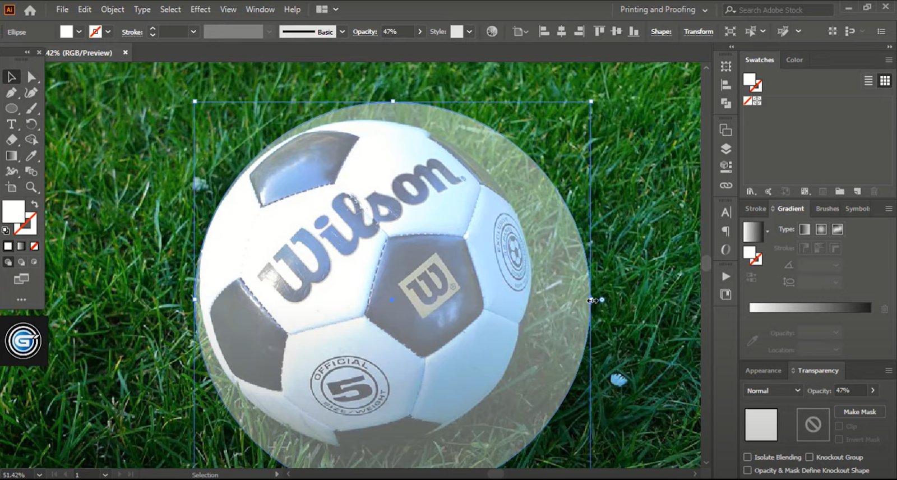Go to Illustrator Home screen

click(30, 10)
